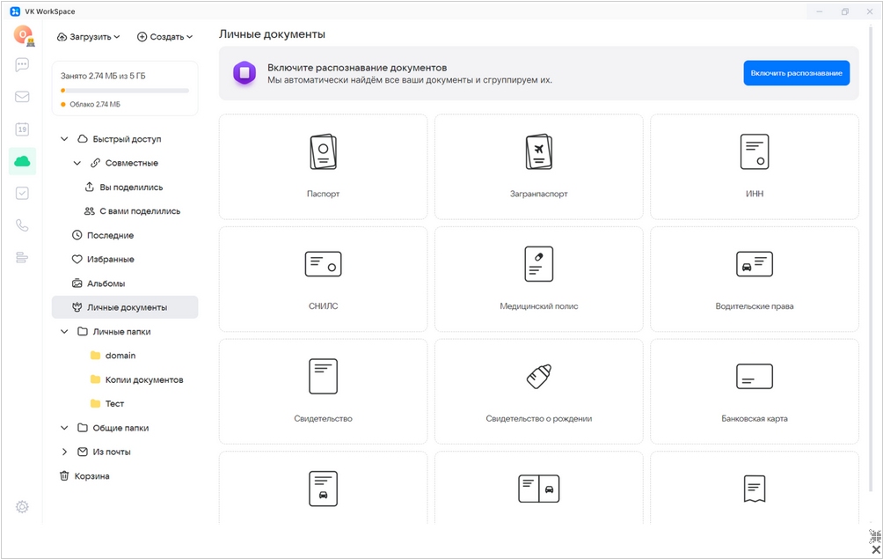This screenshot has width=883, height=559.
Task: Open the Mail icon in left sidebar
Action: pos(22,97)
